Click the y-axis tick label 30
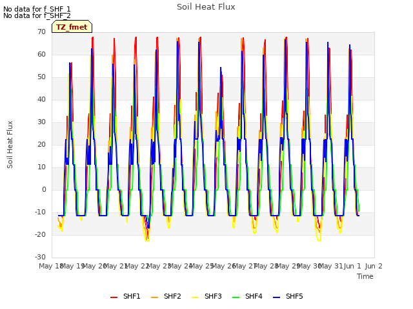 pos(41,122)
